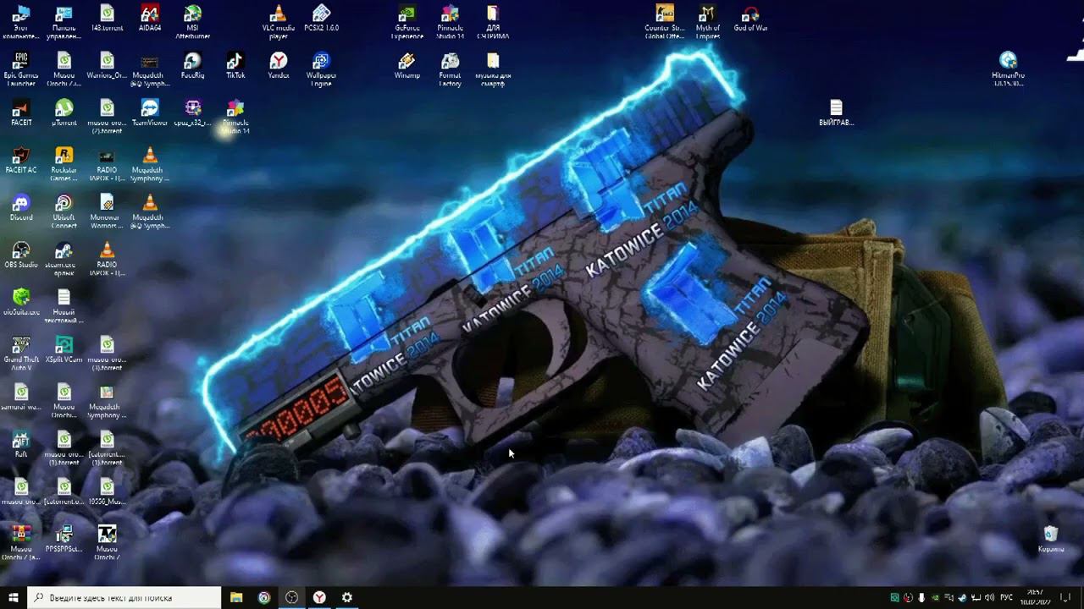Select the Format Factory shortcut
Image resolution: width=1084 pixels, height=609 pixels.
(x=451, y=69)
